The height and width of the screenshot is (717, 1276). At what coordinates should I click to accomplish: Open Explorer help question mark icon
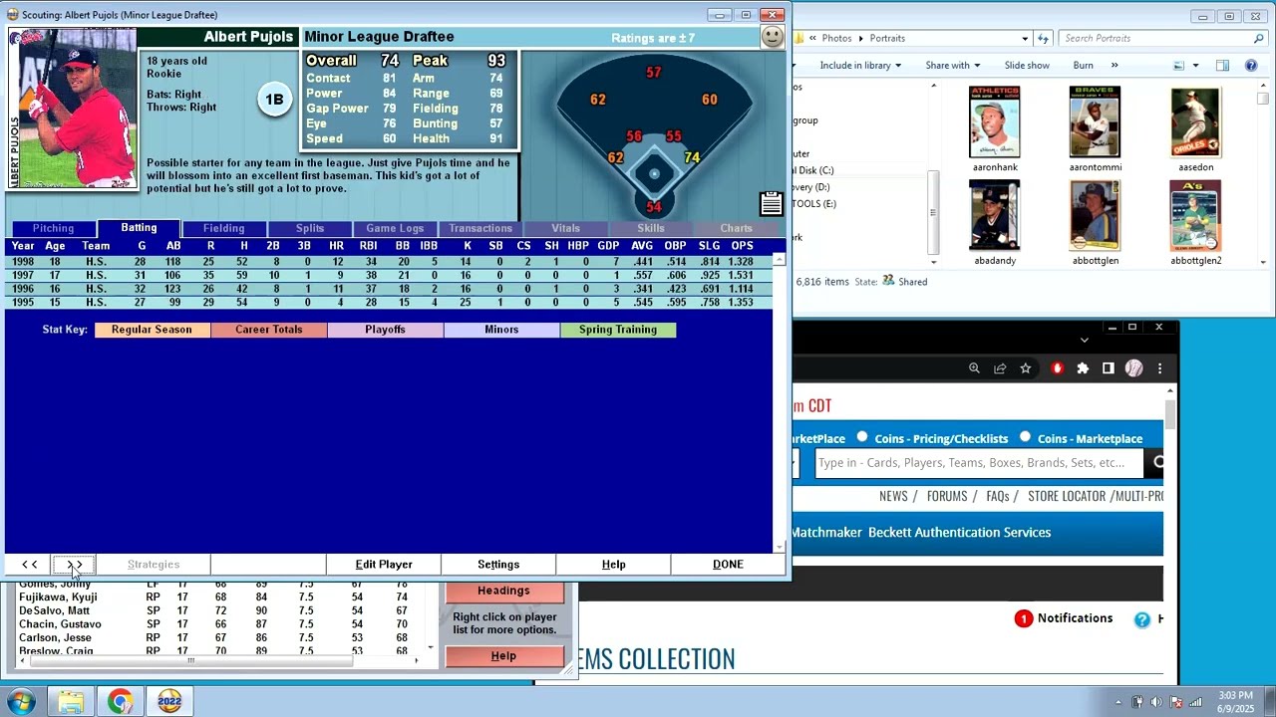(1251, 66)
